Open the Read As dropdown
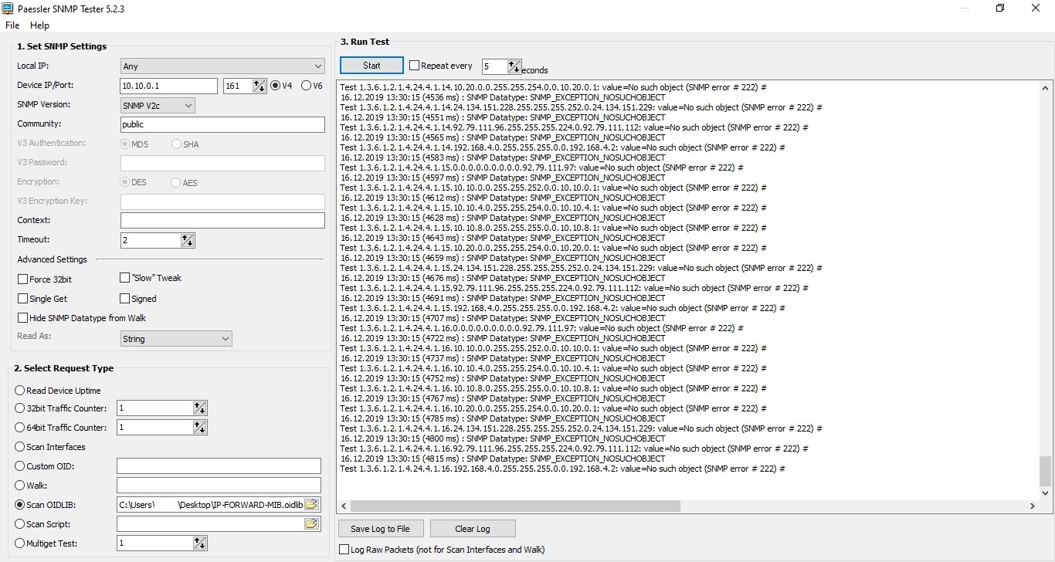Image resolution: width=1055 pixels, height=562 pixels. (x=176, y=338)
